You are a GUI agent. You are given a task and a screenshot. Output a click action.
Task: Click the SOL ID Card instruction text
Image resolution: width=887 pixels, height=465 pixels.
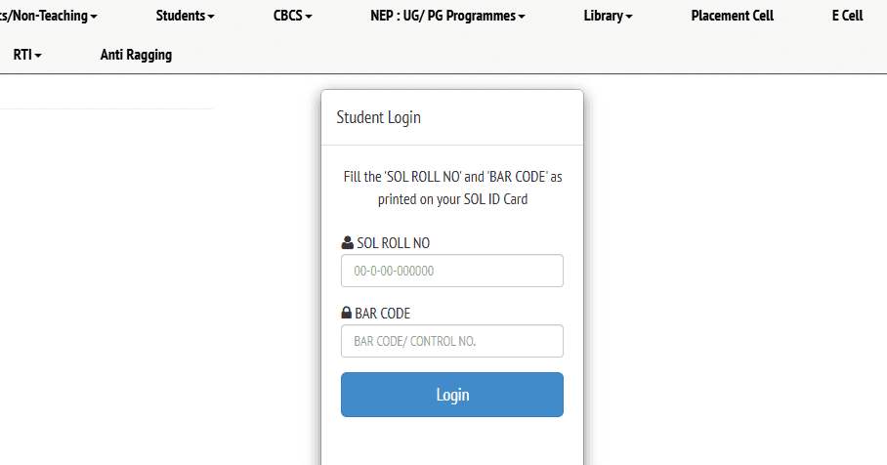pos(452,188)
